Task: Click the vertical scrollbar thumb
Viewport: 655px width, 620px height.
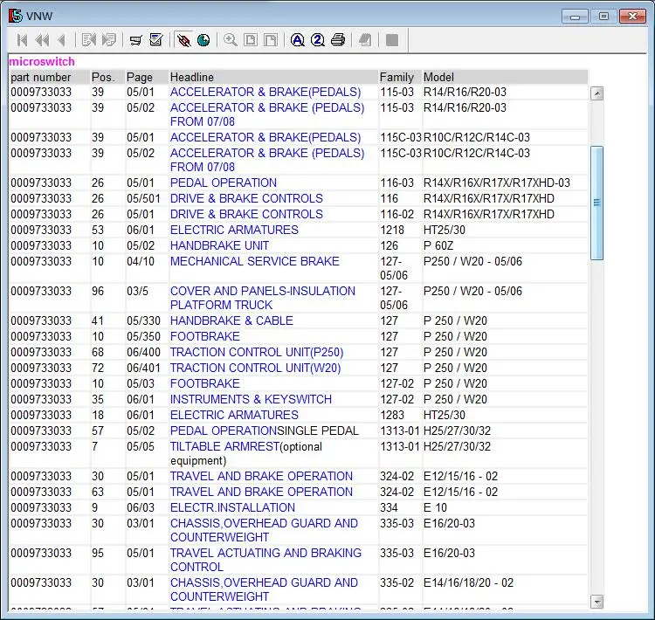Action: [x=597, y=203]
